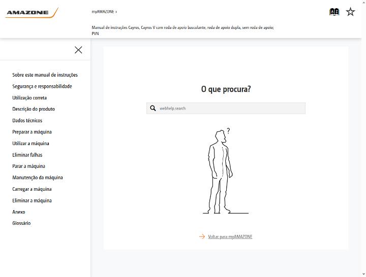Viewport: 366px width, 277px height.
Task: Select Dados técnicos in sidebar
Action: coord(27,120)
